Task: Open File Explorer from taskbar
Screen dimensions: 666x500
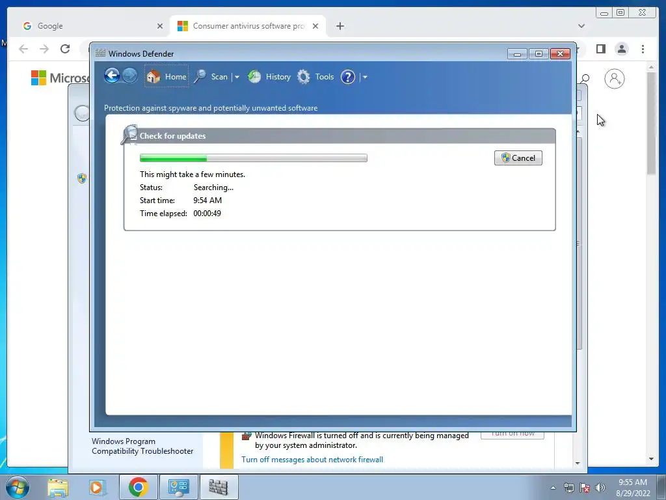Action: (x=58, y=487)
